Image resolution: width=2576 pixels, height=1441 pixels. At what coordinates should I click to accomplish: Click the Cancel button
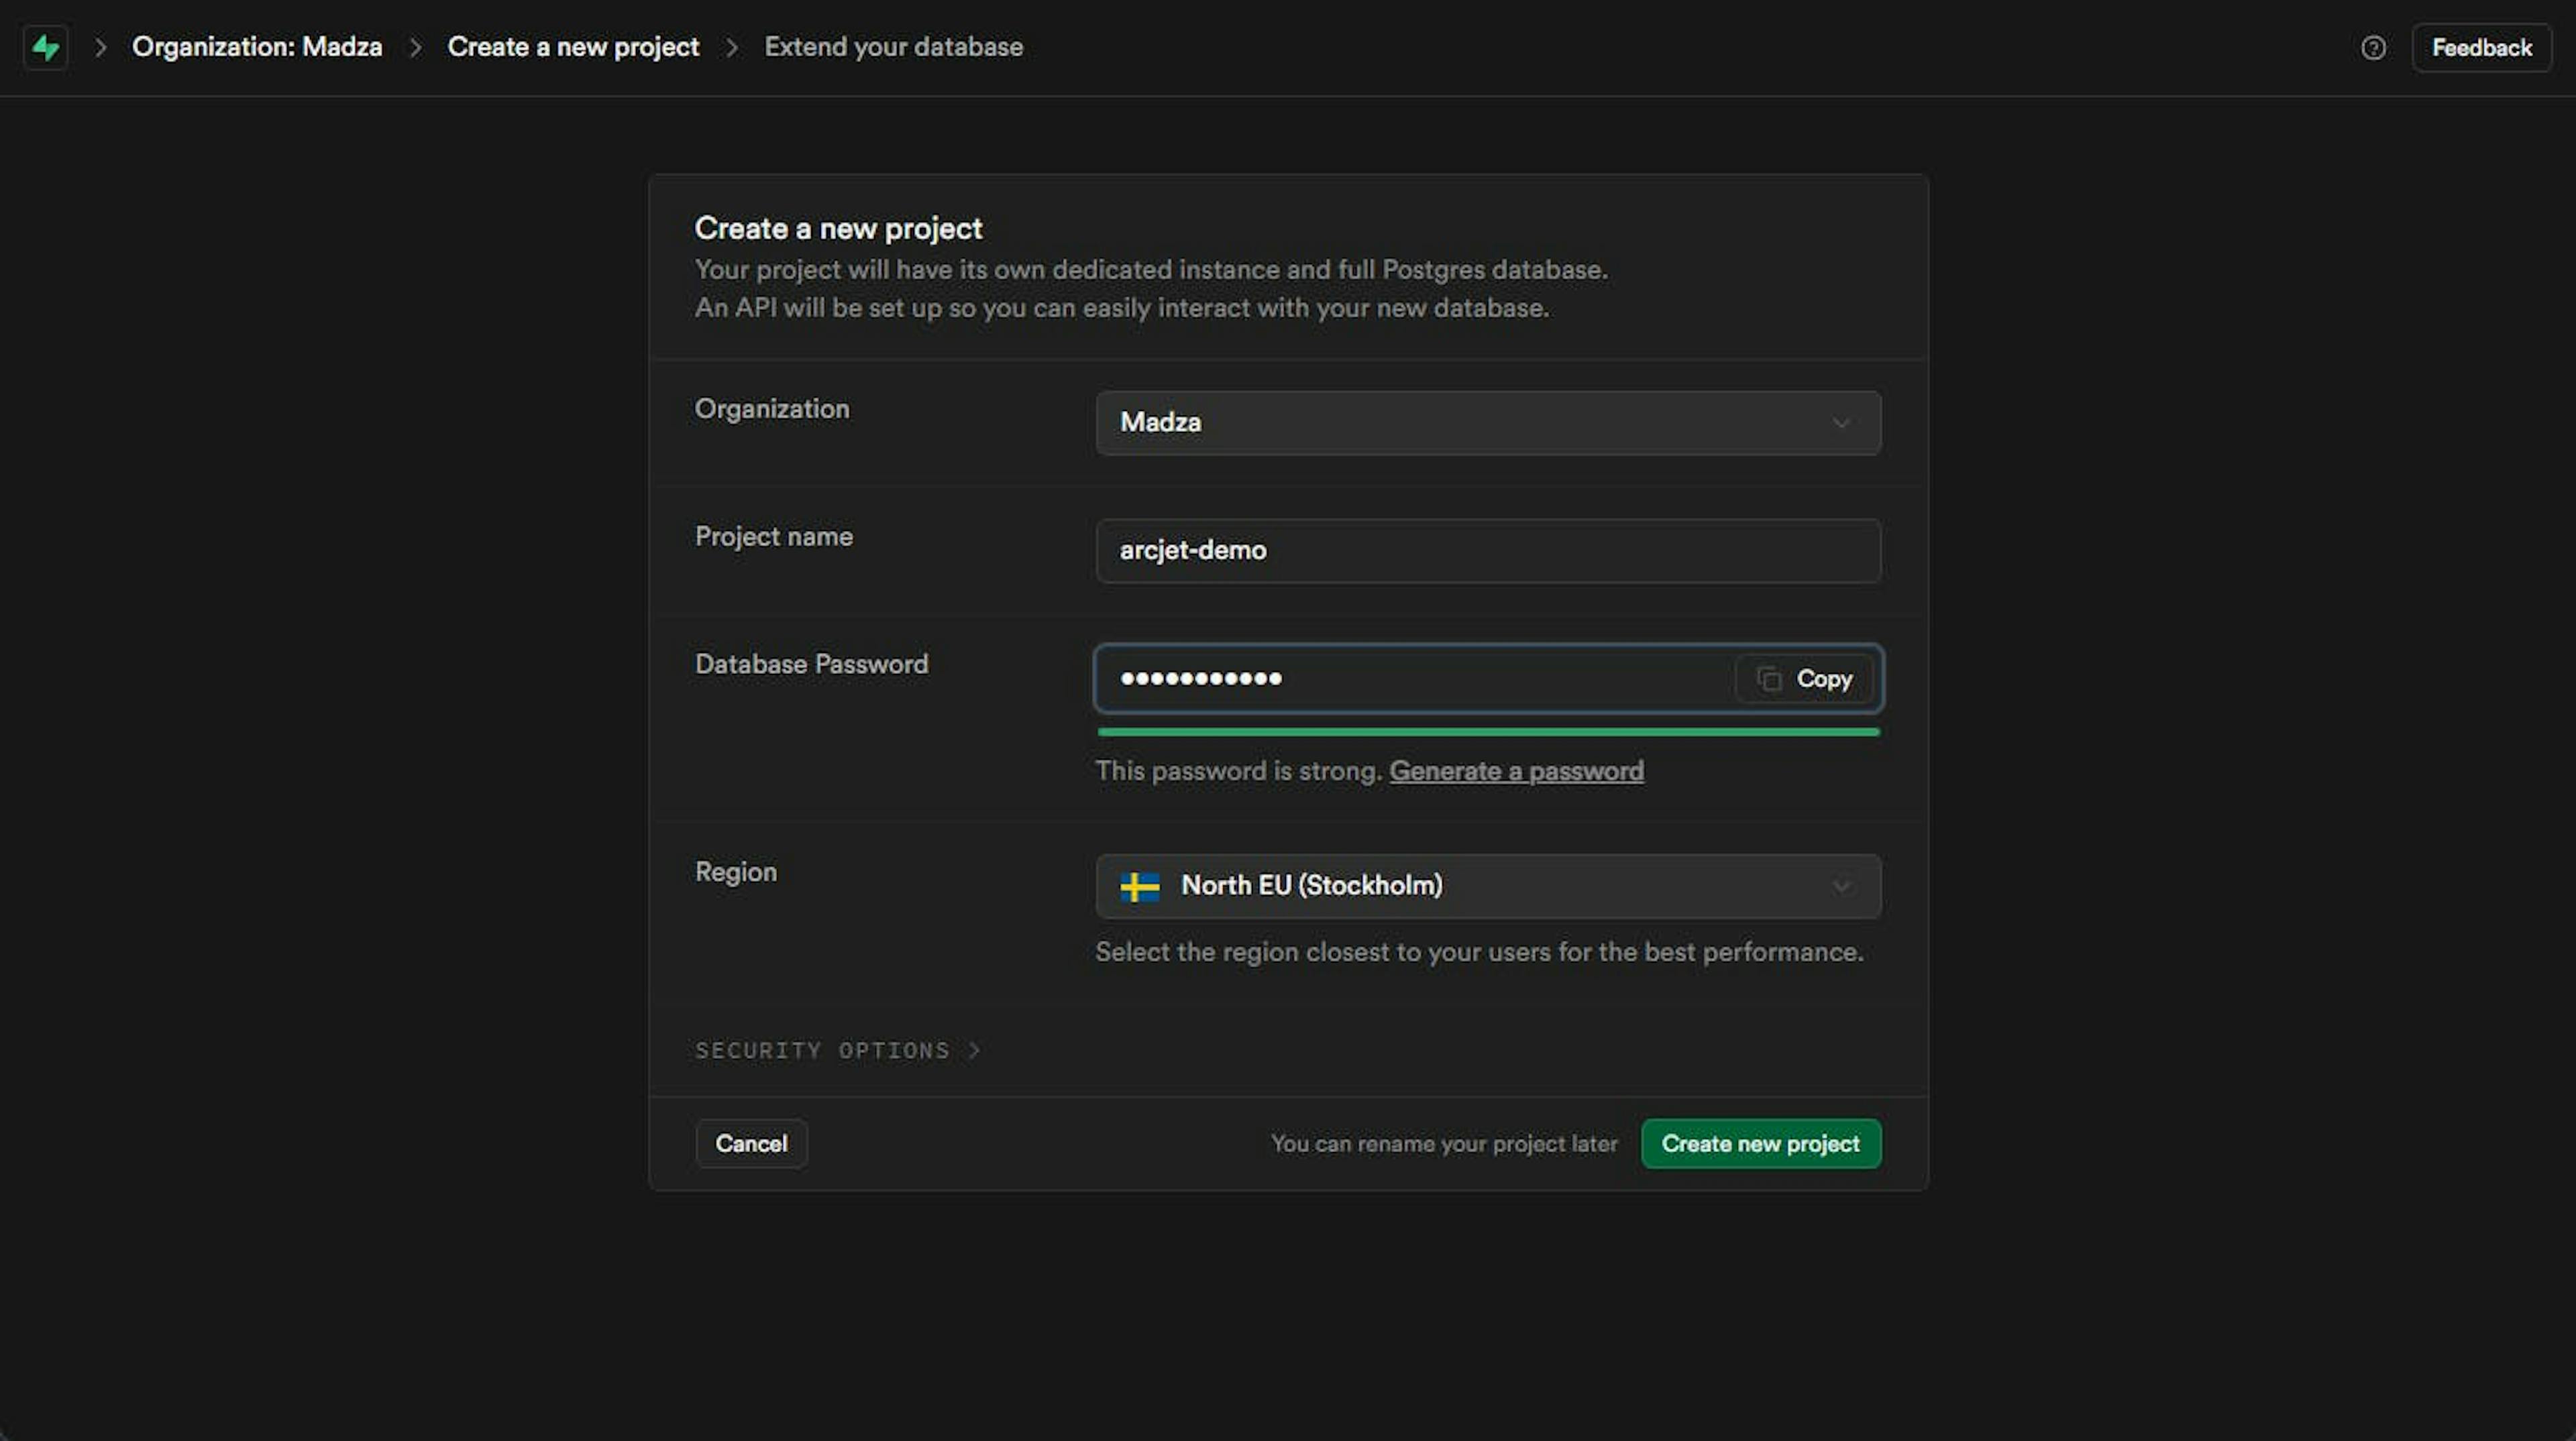click(751, 1143)
